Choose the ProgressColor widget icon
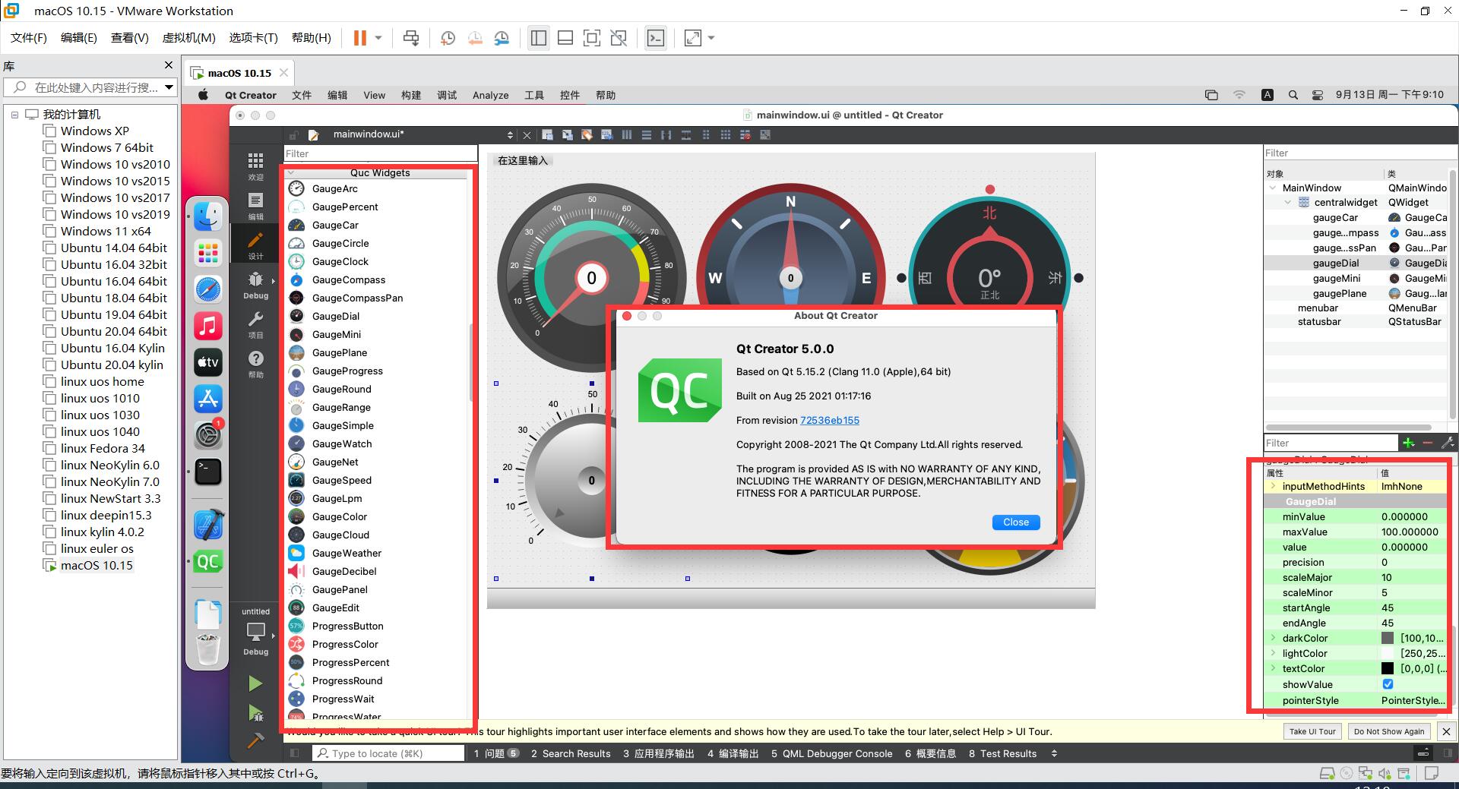This screenshot has height=789, width=1459. [296, 644]
